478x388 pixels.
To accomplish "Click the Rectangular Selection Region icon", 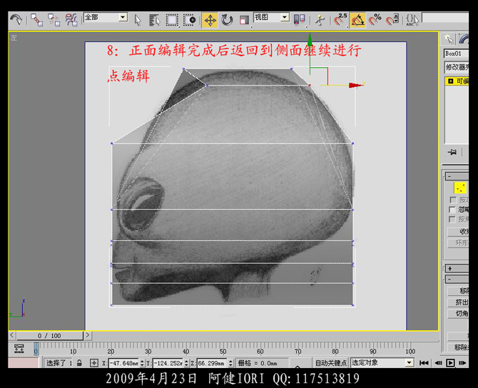I will (x=172, y=20).
